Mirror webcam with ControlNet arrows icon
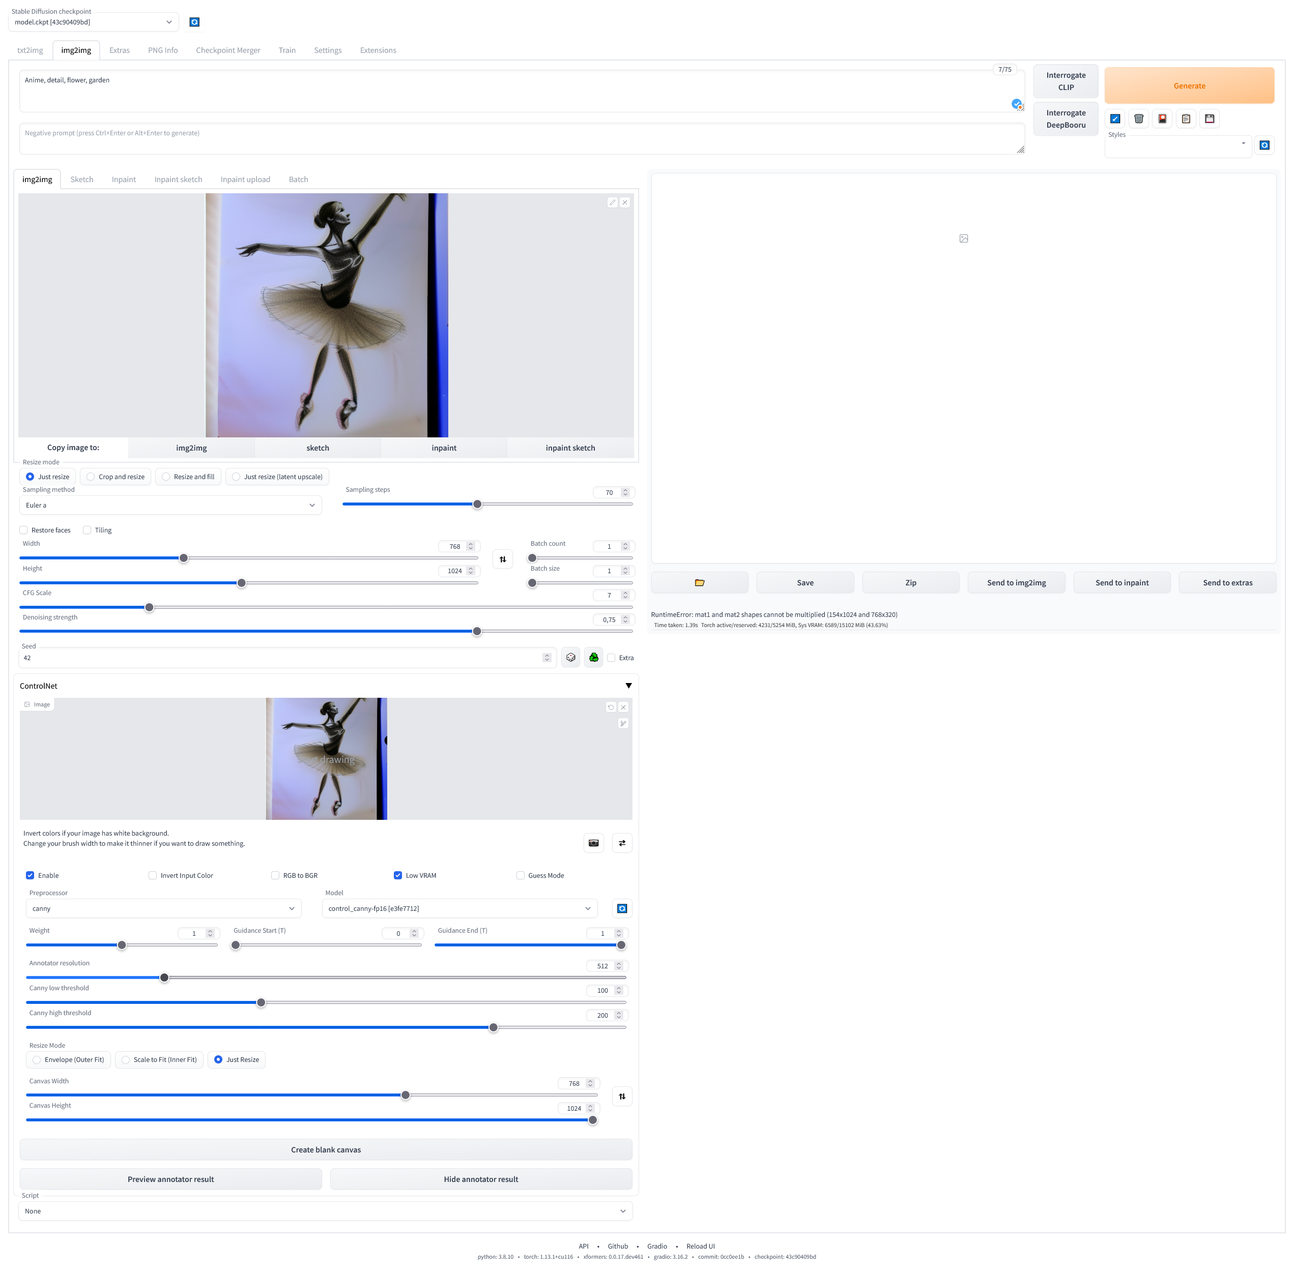1294x1274 pixels. pos(622,843)
